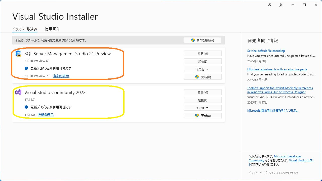Open the Visual Studio サポート link
Screen dimensions: 322x181
click(301, 160)
